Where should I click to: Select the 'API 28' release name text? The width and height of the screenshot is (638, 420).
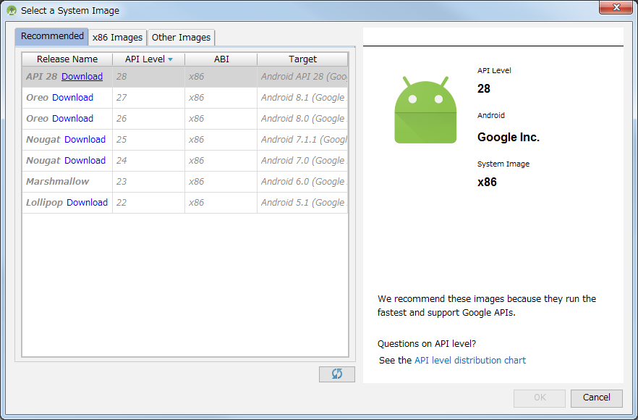tap(41, 77)
